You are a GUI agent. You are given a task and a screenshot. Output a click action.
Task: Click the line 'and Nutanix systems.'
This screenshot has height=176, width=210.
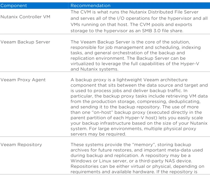(x=94, y=69)
